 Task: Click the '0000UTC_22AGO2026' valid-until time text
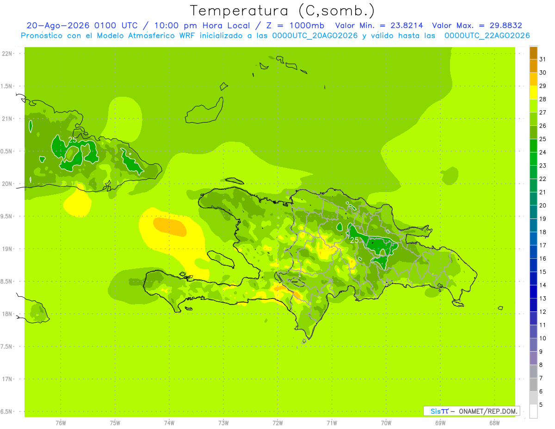click(x=487, y=36)
